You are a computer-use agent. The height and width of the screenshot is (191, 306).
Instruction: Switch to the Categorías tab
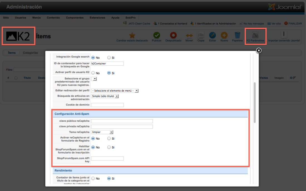point(30,53)
